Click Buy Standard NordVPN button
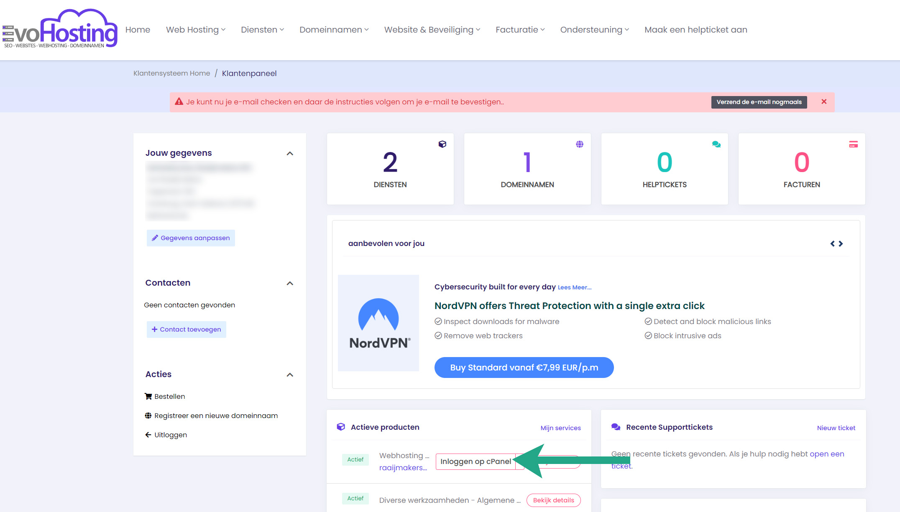 (x=524, y=368)
